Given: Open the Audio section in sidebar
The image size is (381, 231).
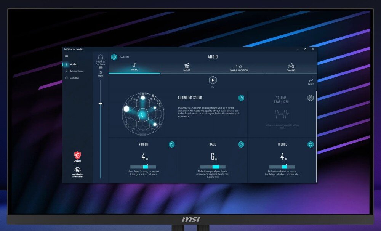Looking at the screenshot, I should [73, 64].
